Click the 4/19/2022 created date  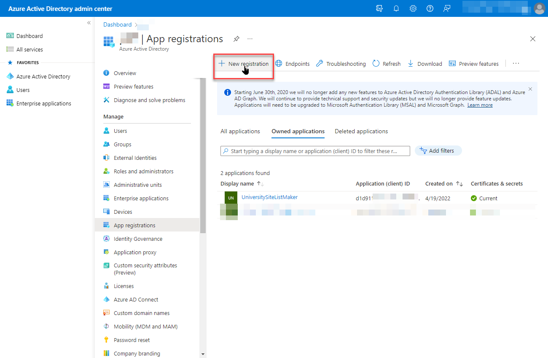(x=438, y=198)
